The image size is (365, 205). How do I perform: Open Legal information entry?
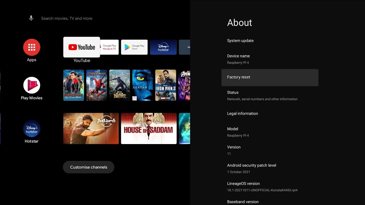click(x=270, y=114)
